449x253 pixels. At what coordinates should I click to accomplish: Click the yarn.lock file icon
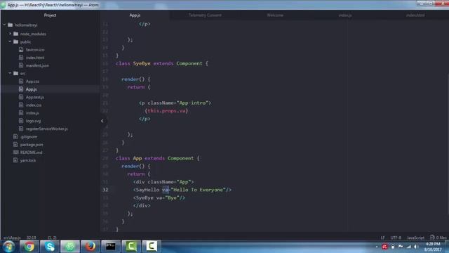[15, 160]
